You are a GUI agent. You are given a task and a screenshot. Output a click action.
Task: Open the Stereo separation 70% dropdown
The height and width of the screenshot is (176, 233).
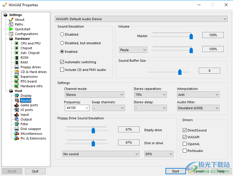(150, 94)
